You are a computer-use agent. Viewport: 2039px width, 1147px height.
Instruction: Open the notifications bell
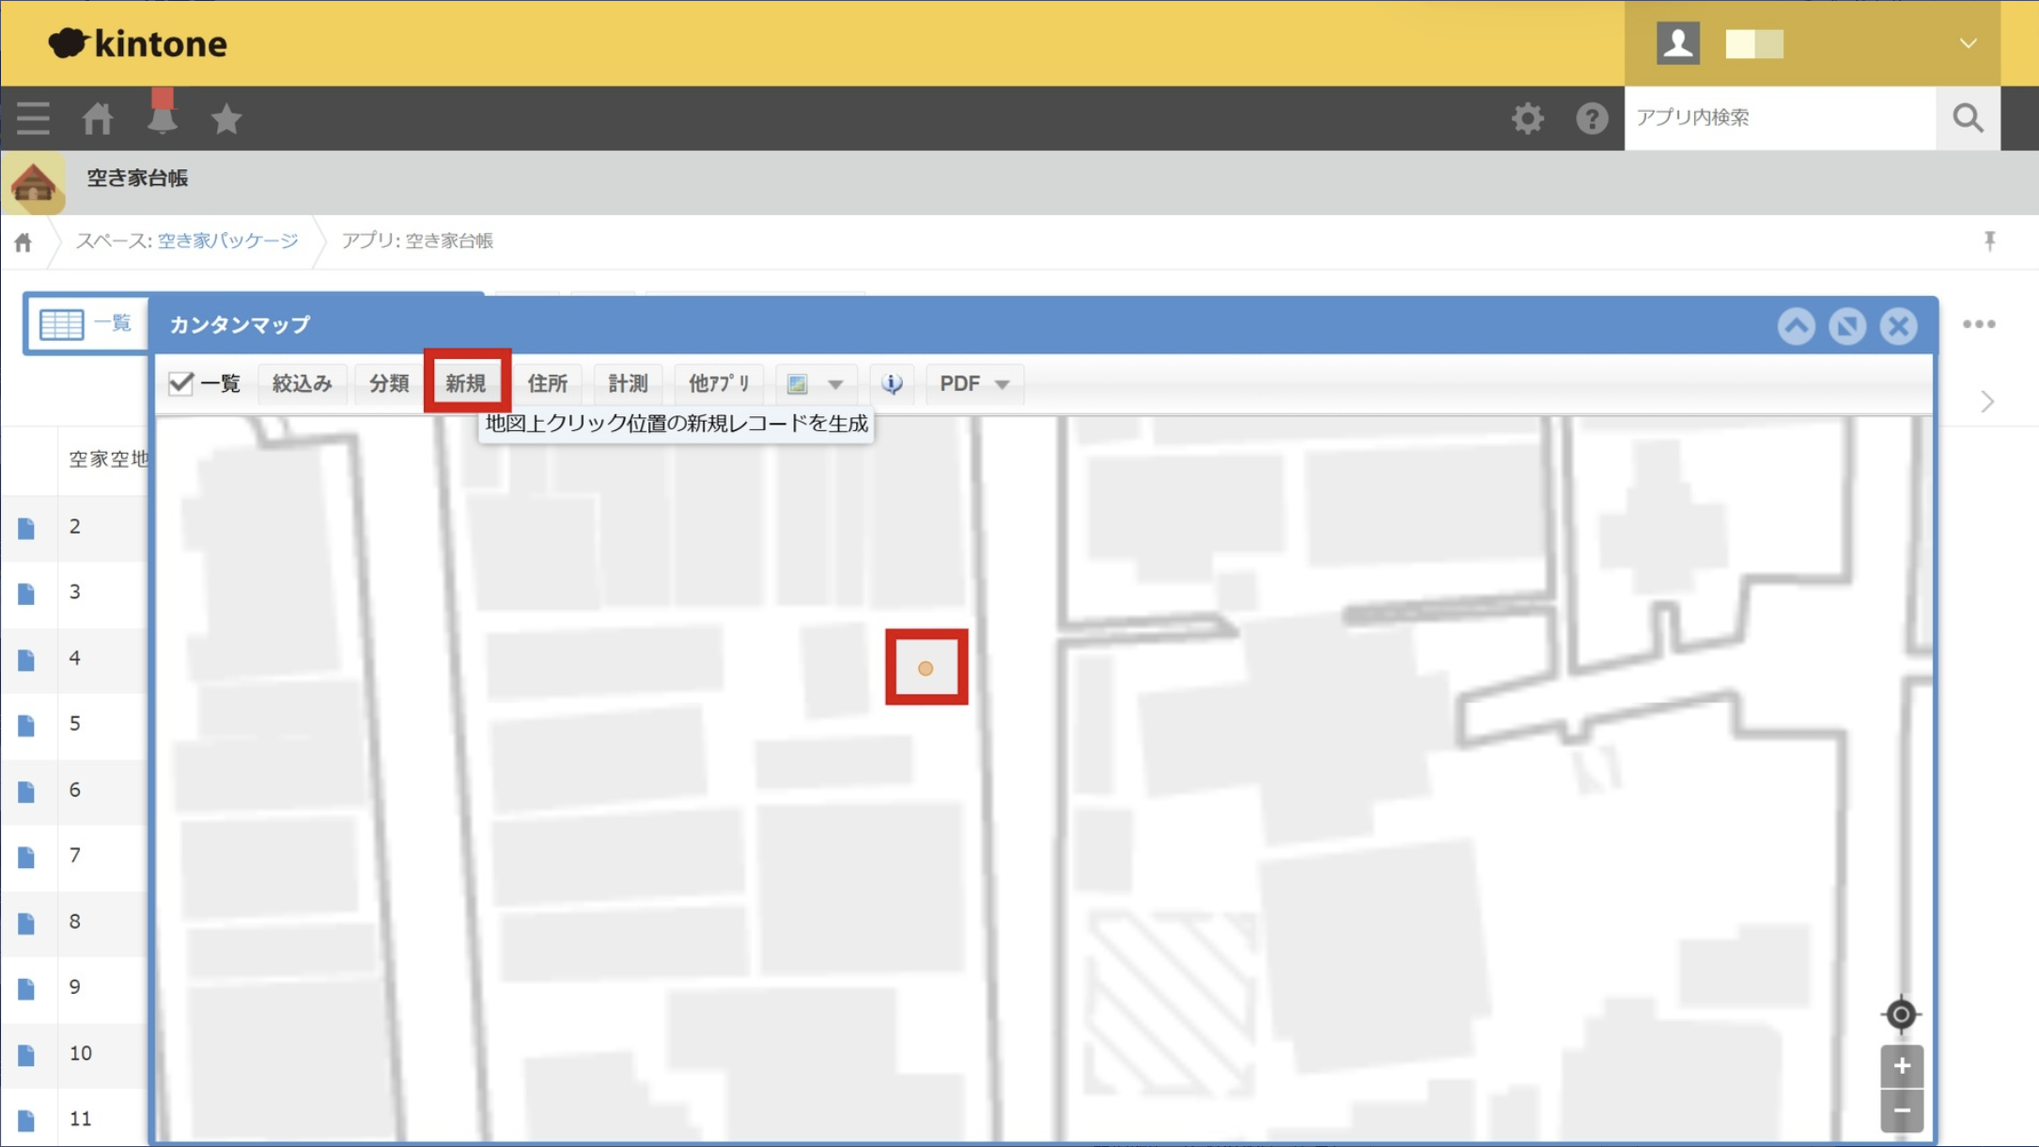(x=162, y=118)
